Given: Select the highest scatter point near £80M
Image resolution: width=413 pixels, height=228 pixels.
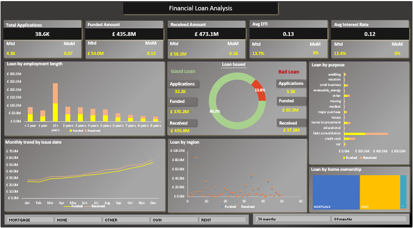Looking at the screenshot, I should (x=196, y=158).
